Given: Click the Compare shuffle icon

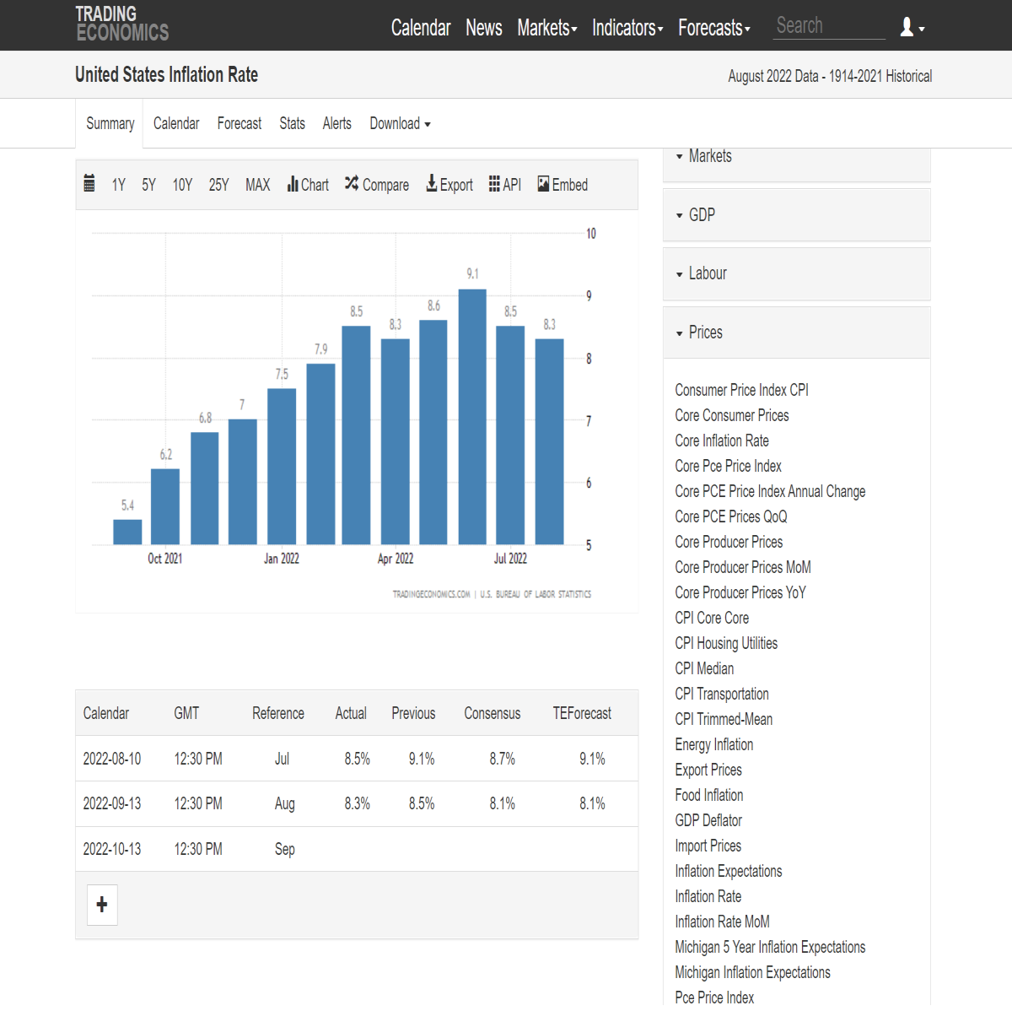Looking at the screenshot, I should click(x=352, y=183).
